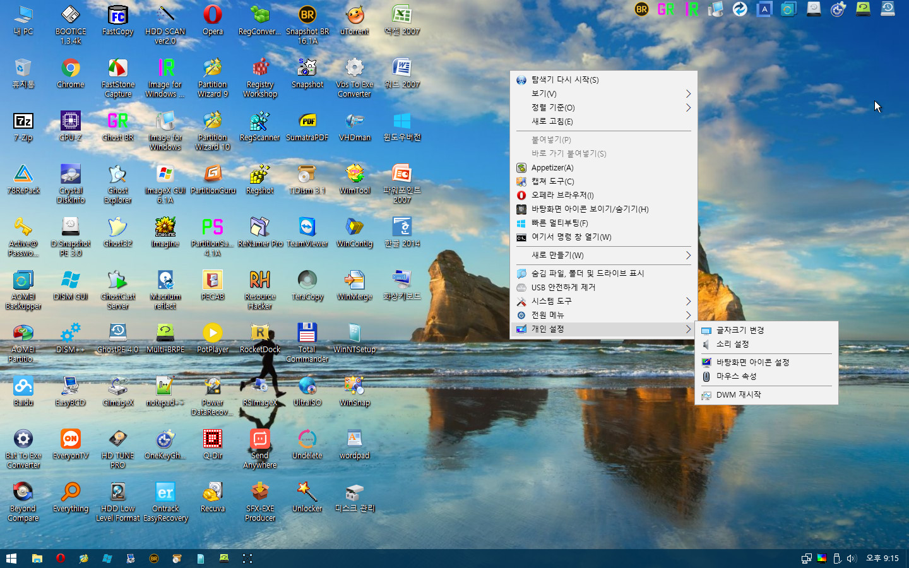Image resolution: width=909 pixels, height=568 pixels.
Task: Select the Registry Workshop icon
Action: (x=260, y=78)
